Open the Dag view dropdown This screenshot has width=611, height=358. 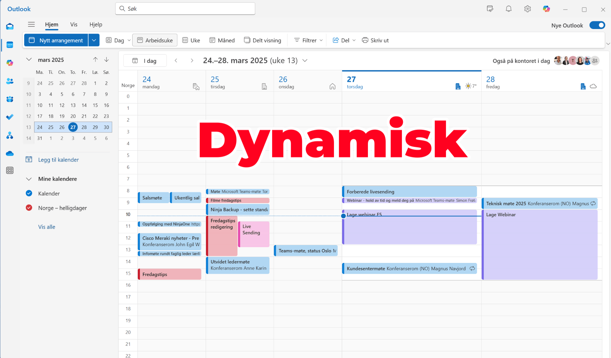(129, 40)
